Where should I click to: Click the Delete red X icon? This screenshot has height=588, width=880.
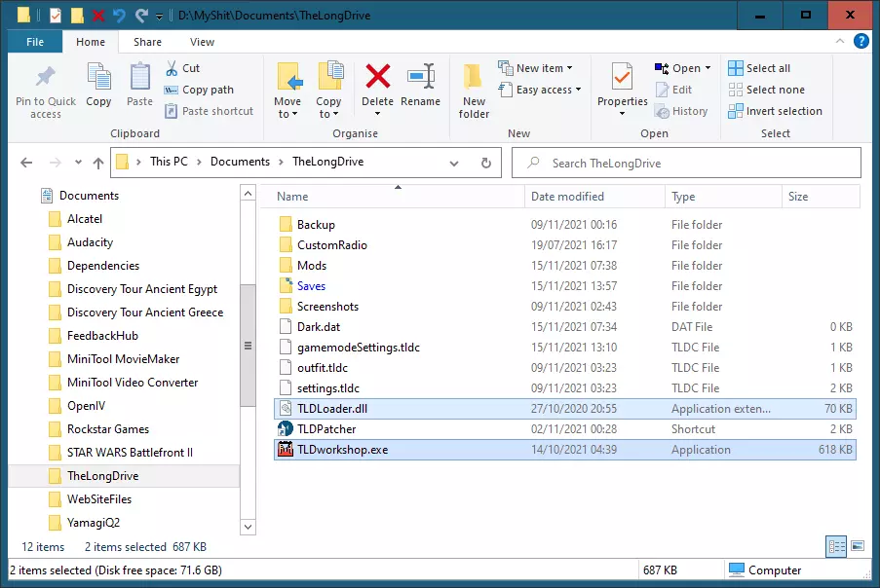(377, 77)
